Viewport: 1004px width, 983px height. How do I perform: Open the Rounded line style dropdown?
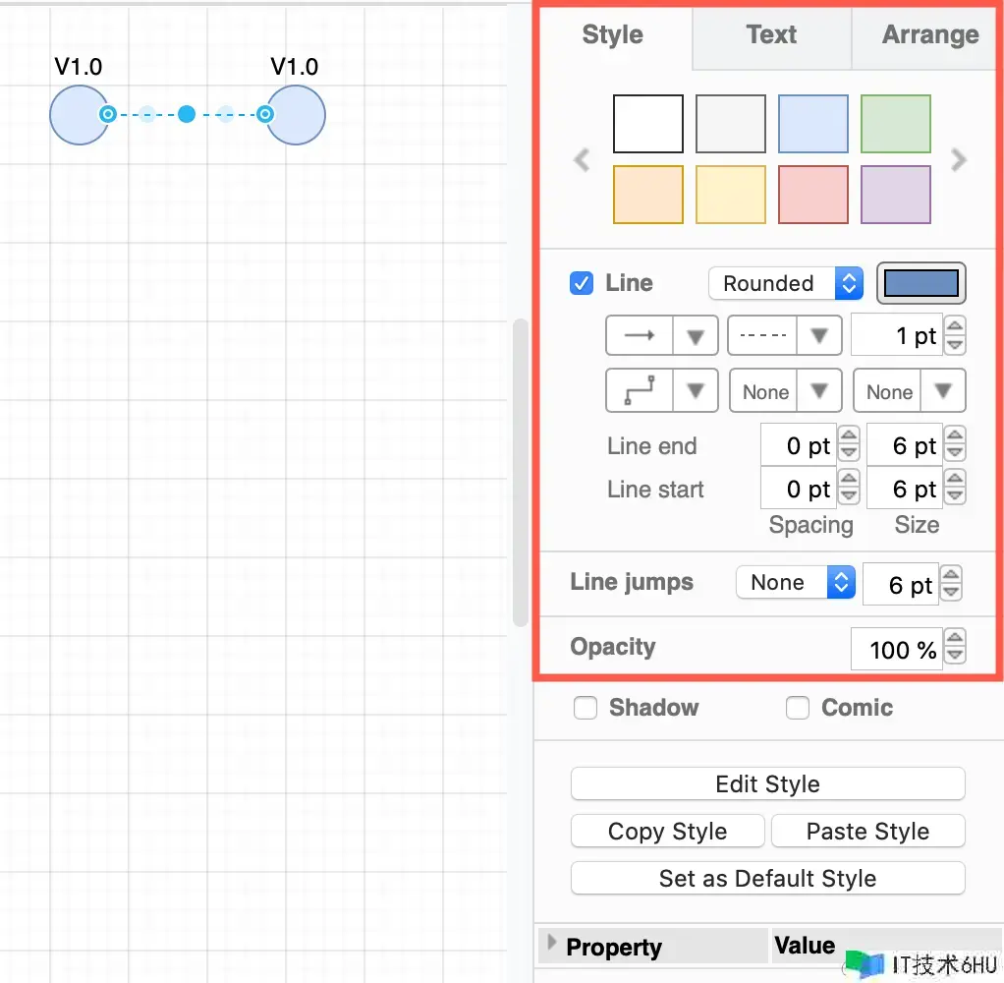click(x=785, y=284)
